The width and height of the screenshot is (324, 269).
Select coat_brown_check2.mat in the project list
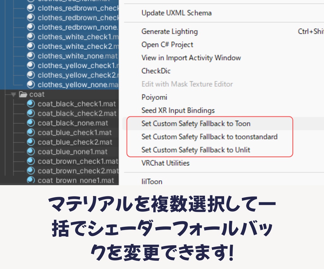click(78, 171)
